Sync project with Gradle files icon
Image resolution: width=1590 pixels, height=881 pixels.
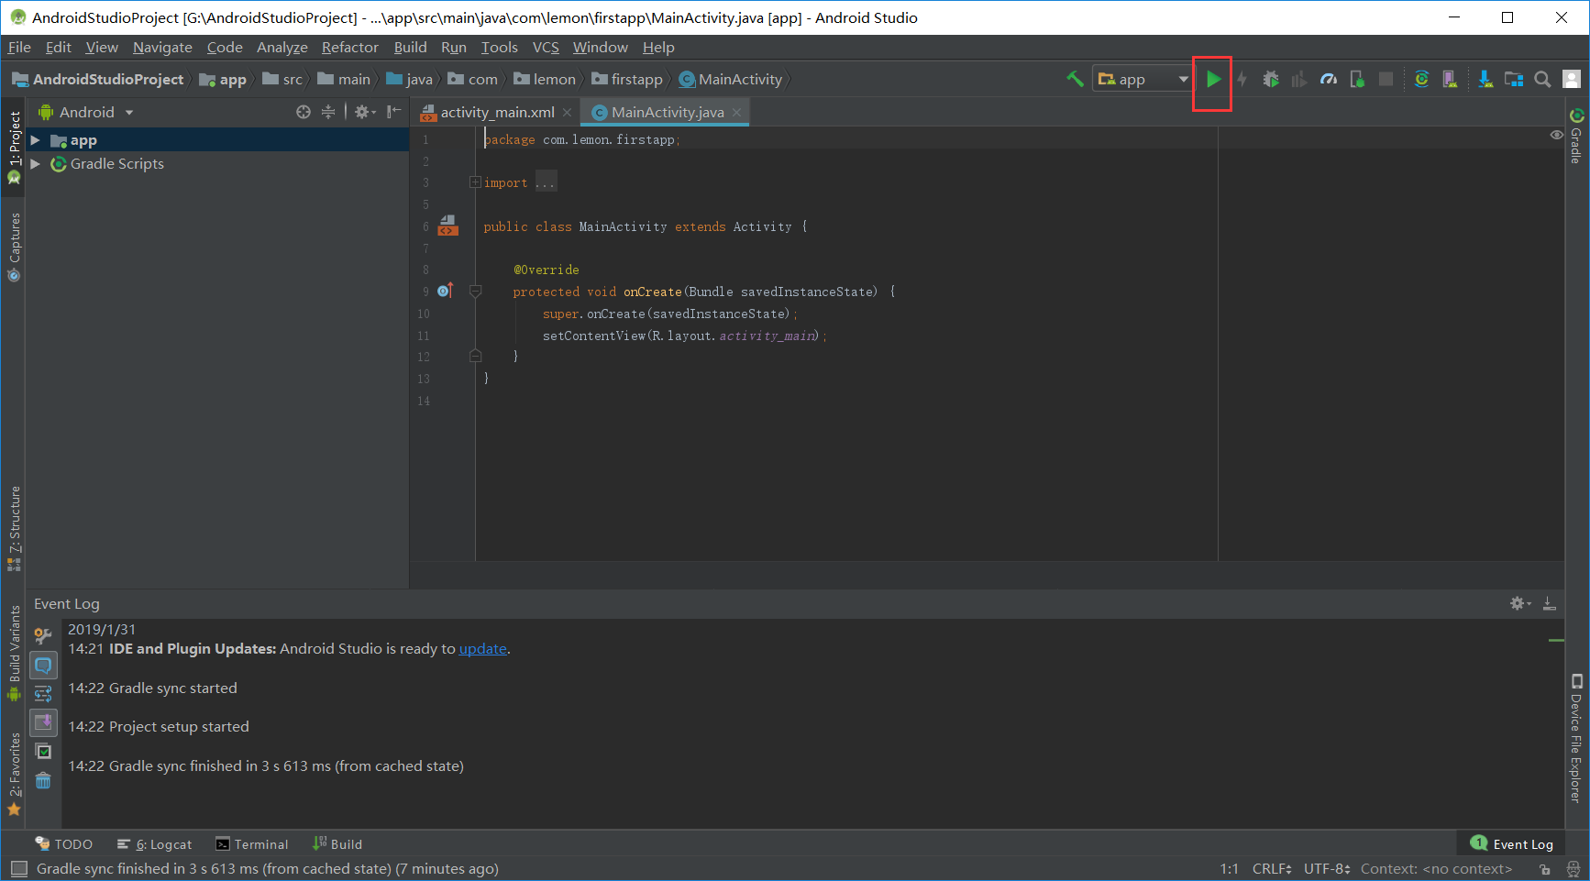1421,80
